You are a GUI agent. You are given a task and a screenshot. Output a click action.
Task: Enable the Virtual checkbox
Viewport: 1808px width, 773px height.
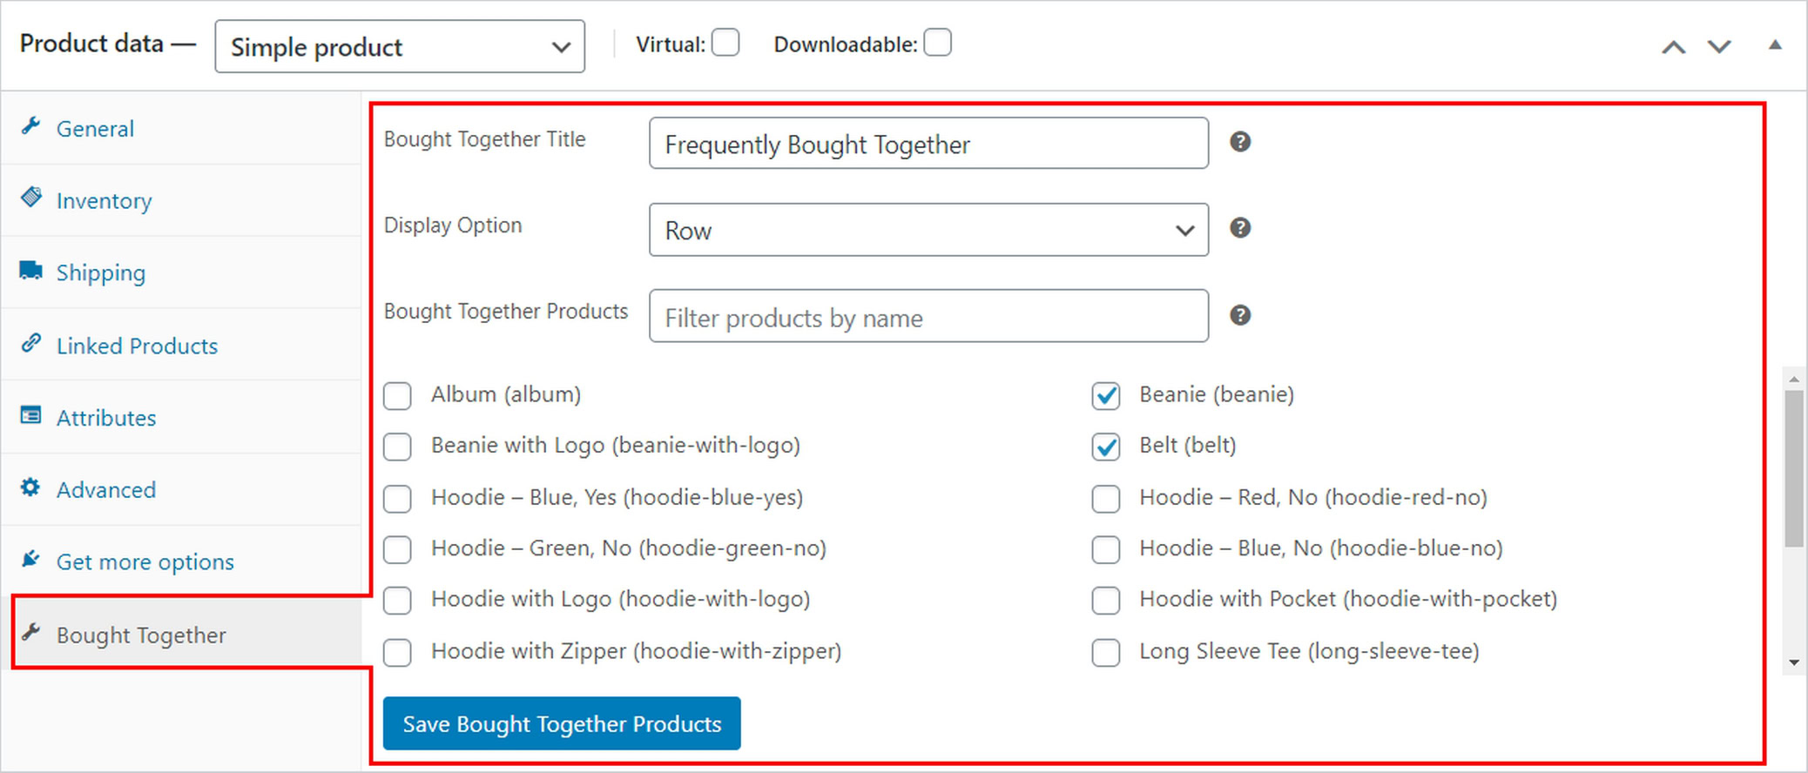[x=725, y=43]
